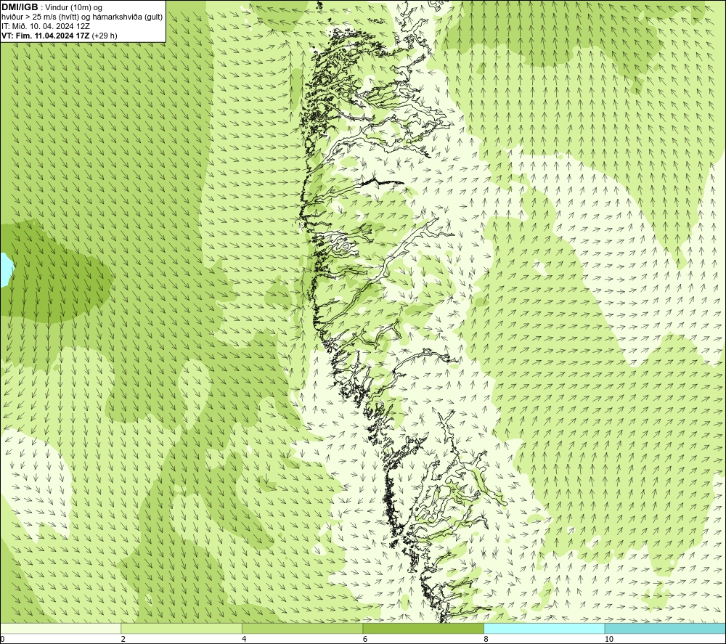Image resolution: width=726 pixels, height=644 pixels.
Task: Click the legend value '2'
Action: coord(123,639)
